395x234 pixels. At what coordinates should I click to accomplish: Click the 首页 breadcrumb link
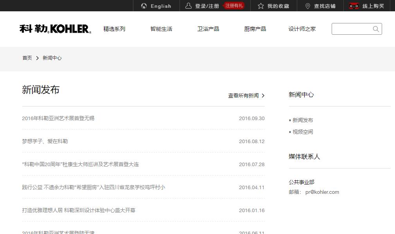[x=27, y=58]
